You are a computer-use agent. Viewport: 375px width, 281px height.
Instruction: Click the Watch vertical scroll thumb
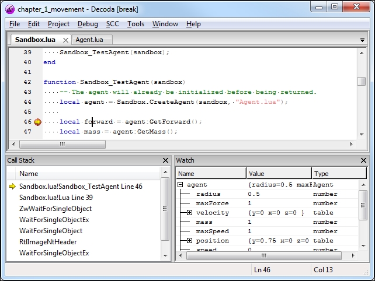[x=363, y=205]
